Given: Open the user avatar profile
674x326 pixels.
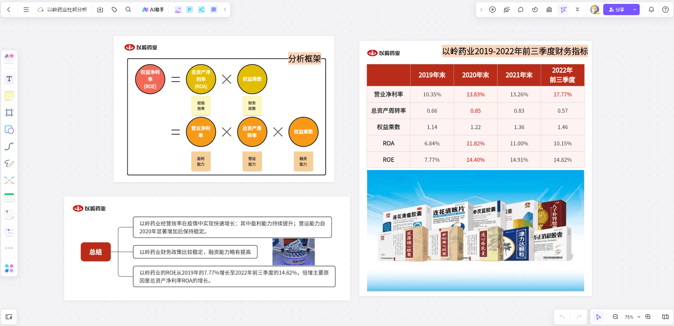Looking at the screenshot, I should (595, 10).
